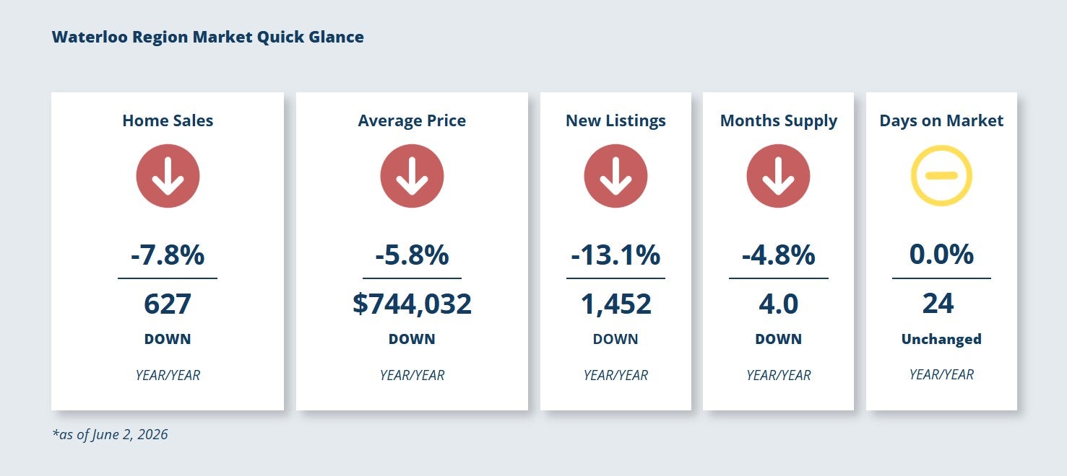The width and height of the screenshot is (1067, 476).
Task: Click the $744,032 average price value
Action: (x=412, y=304)
